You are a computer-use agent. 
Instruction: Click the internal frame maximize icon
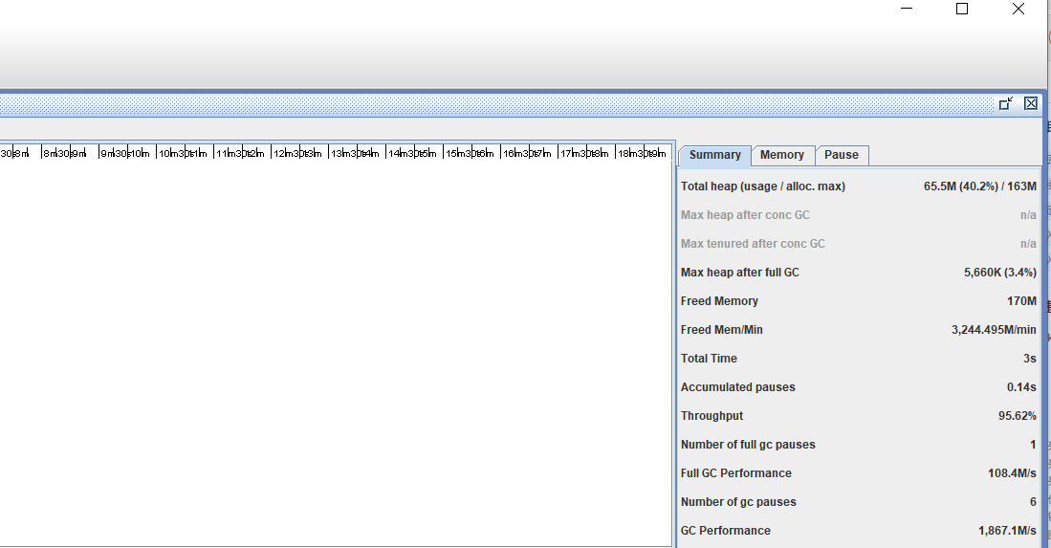(1005, 103)
